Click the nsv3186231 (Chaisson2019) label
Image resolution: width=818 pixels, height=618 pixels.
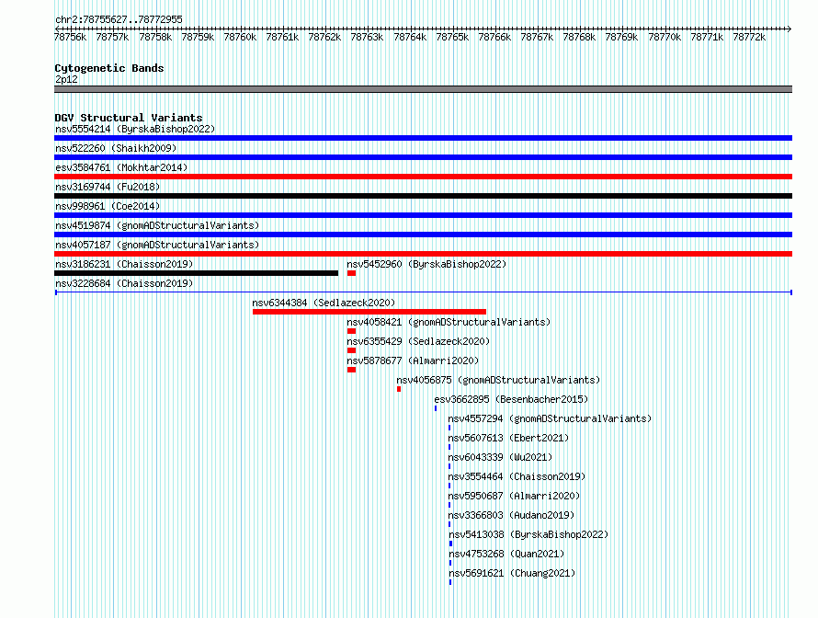[124, 264]
